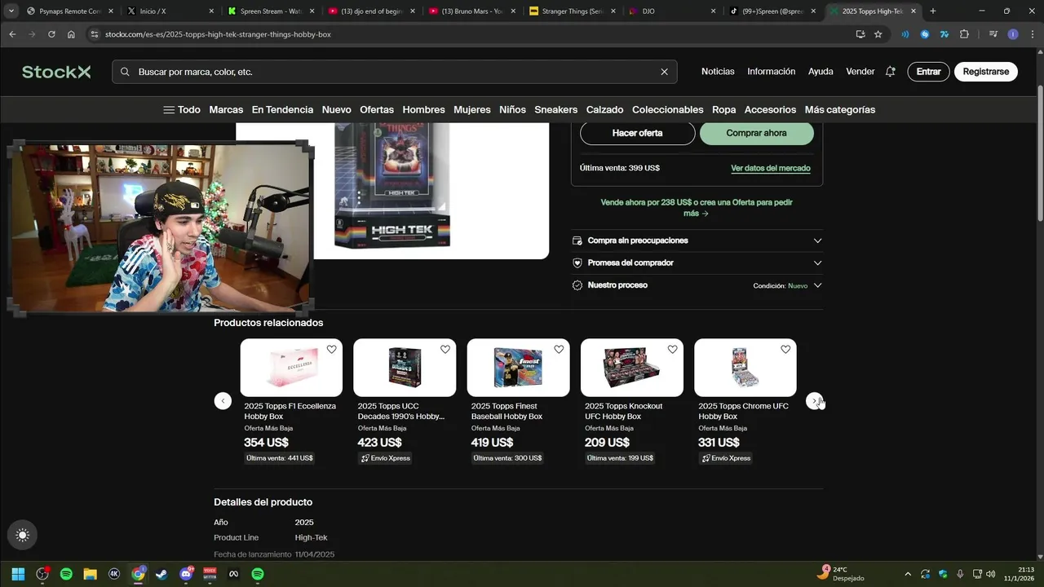Open the Ayuda header link
The height and width of the screenshot is (587, 1044).
point(821,72)
